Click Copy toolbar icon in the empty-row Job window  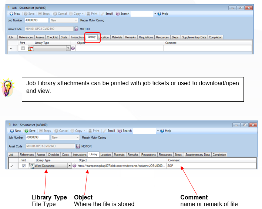71,14
